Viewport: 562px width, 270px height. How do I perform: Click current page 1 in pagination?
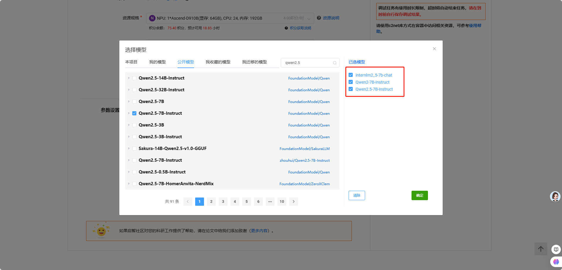tap(199, 202)
